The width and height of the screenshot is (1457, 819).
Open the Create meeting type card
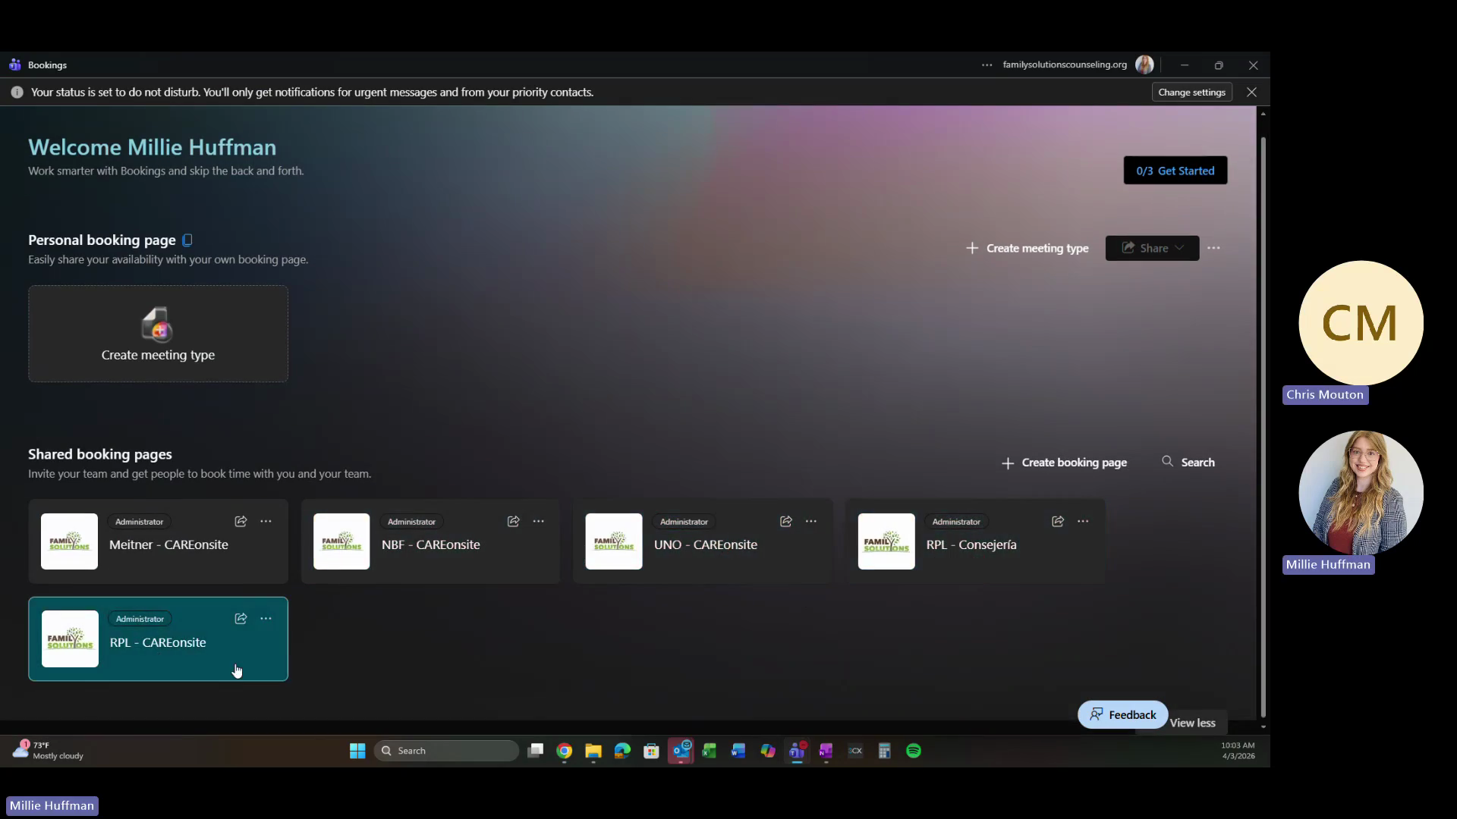[158, 334]
